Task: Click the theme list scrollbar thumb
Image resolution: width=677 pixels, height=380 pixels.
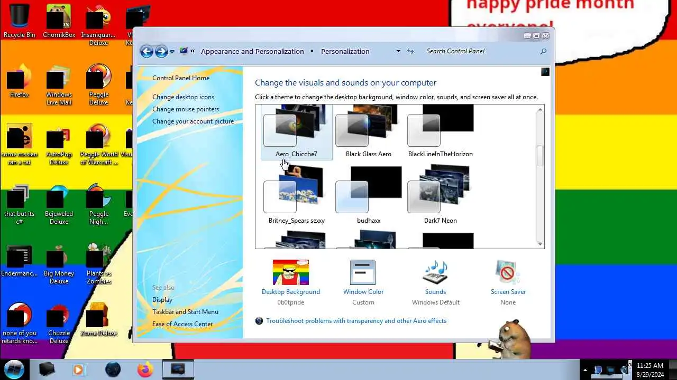Action: [x=539, y=156]
